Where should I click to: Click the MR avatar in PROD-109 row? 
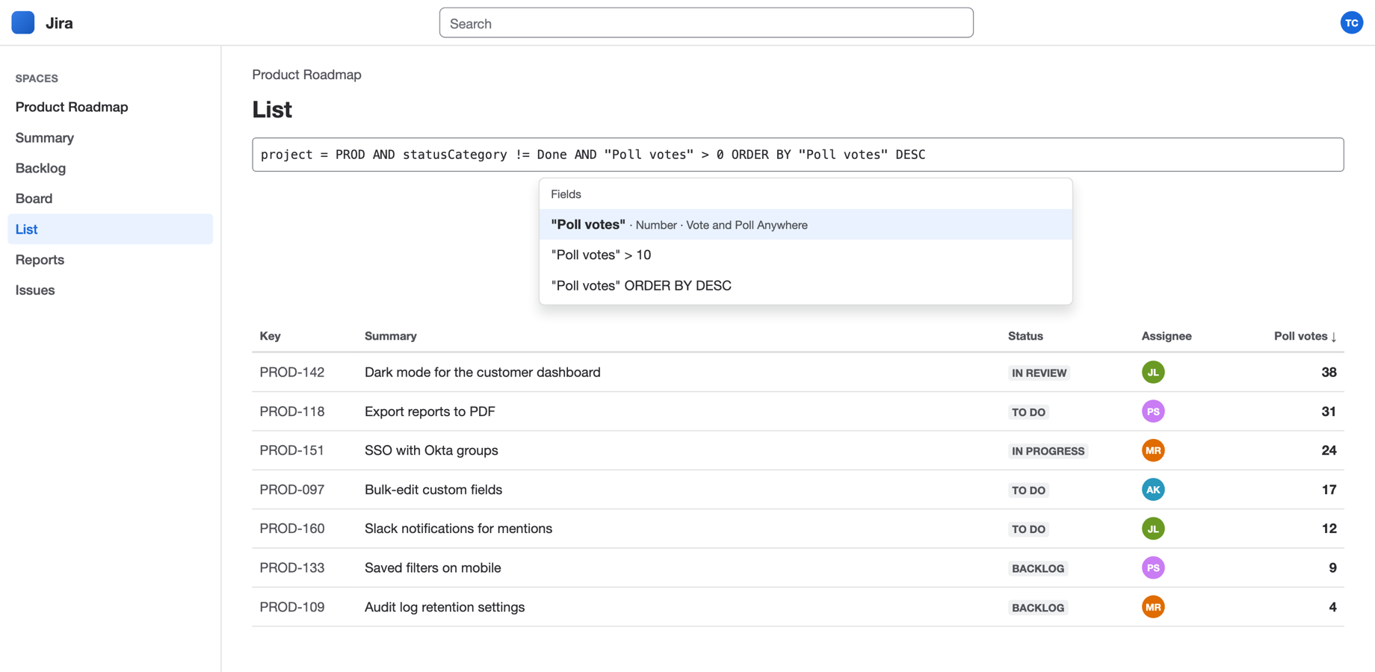(1153, 607)
